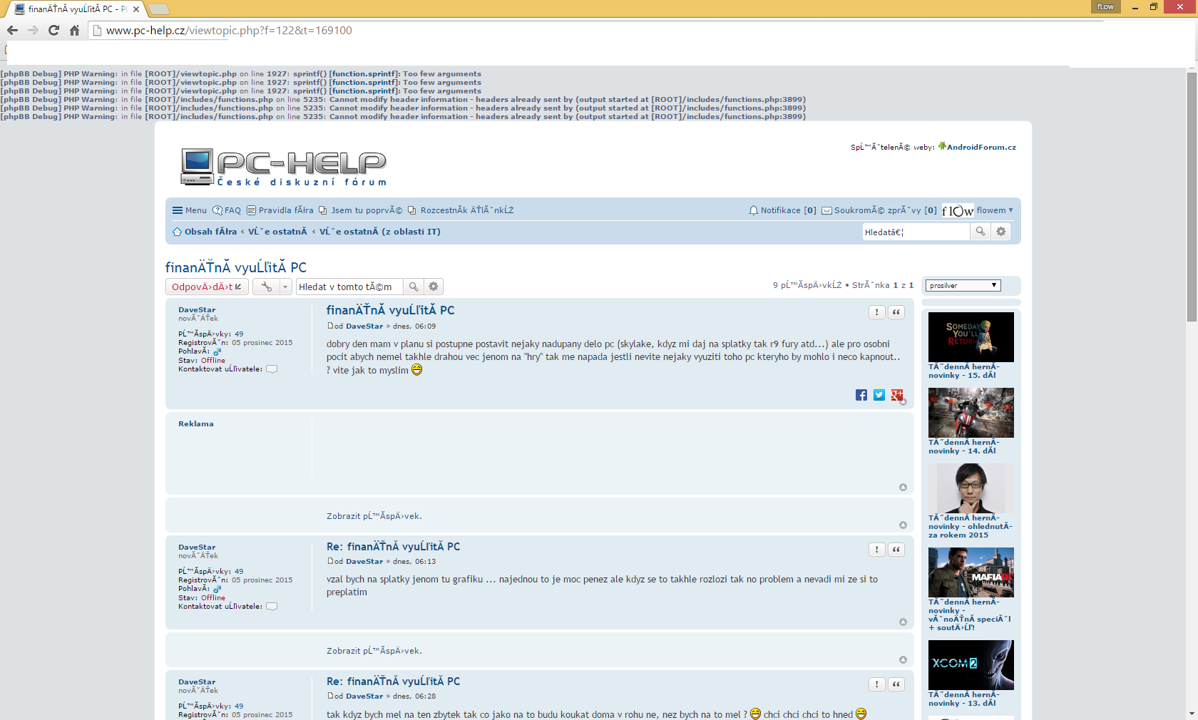This screenshot has height=720, width=1198.
Task: Open the FAQ page
Action: [x=227, y=210]
